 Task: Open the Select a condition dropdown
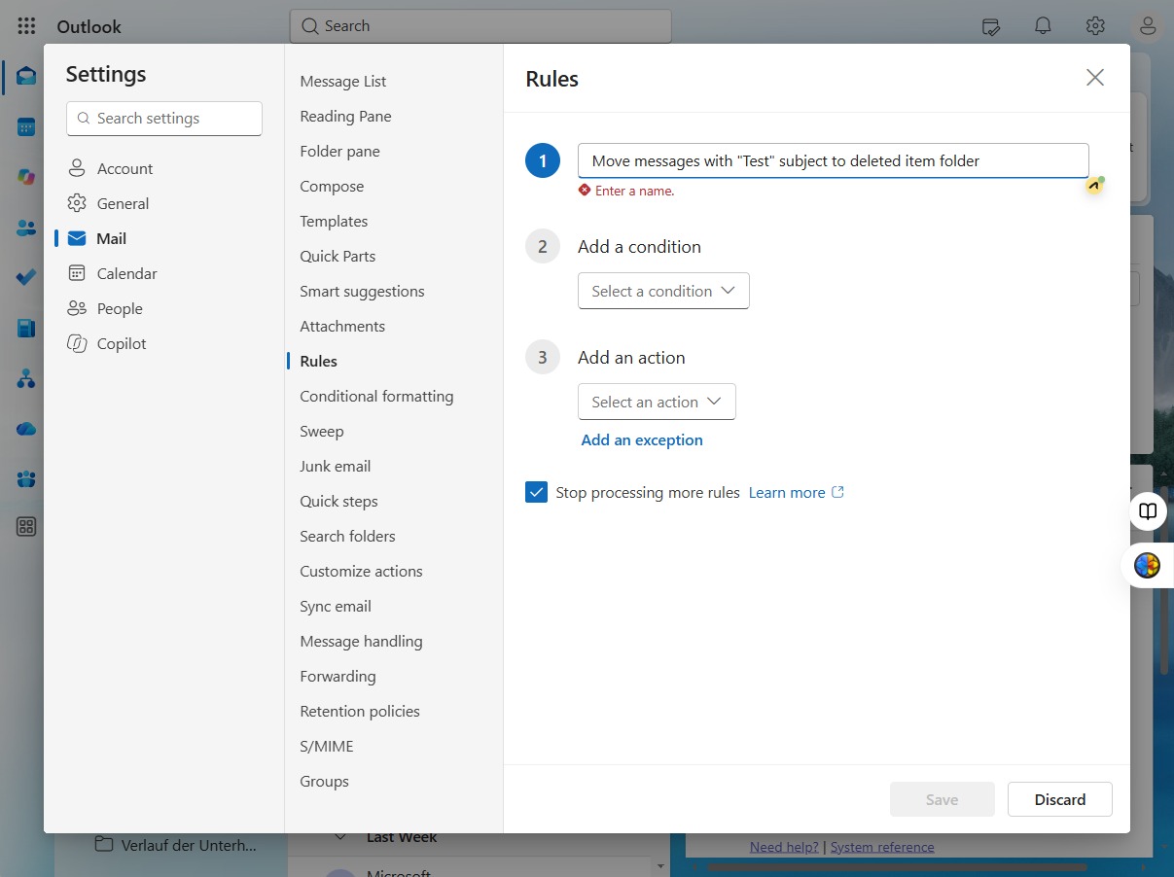(x=663, y=291)
